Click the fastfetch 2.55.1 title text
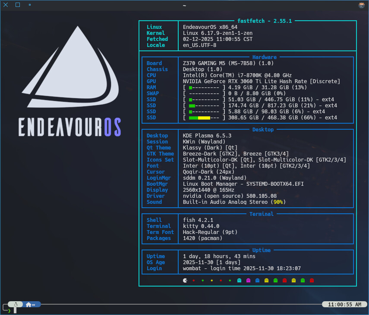Viewport: 369px width, 315px height. [265, 21]
